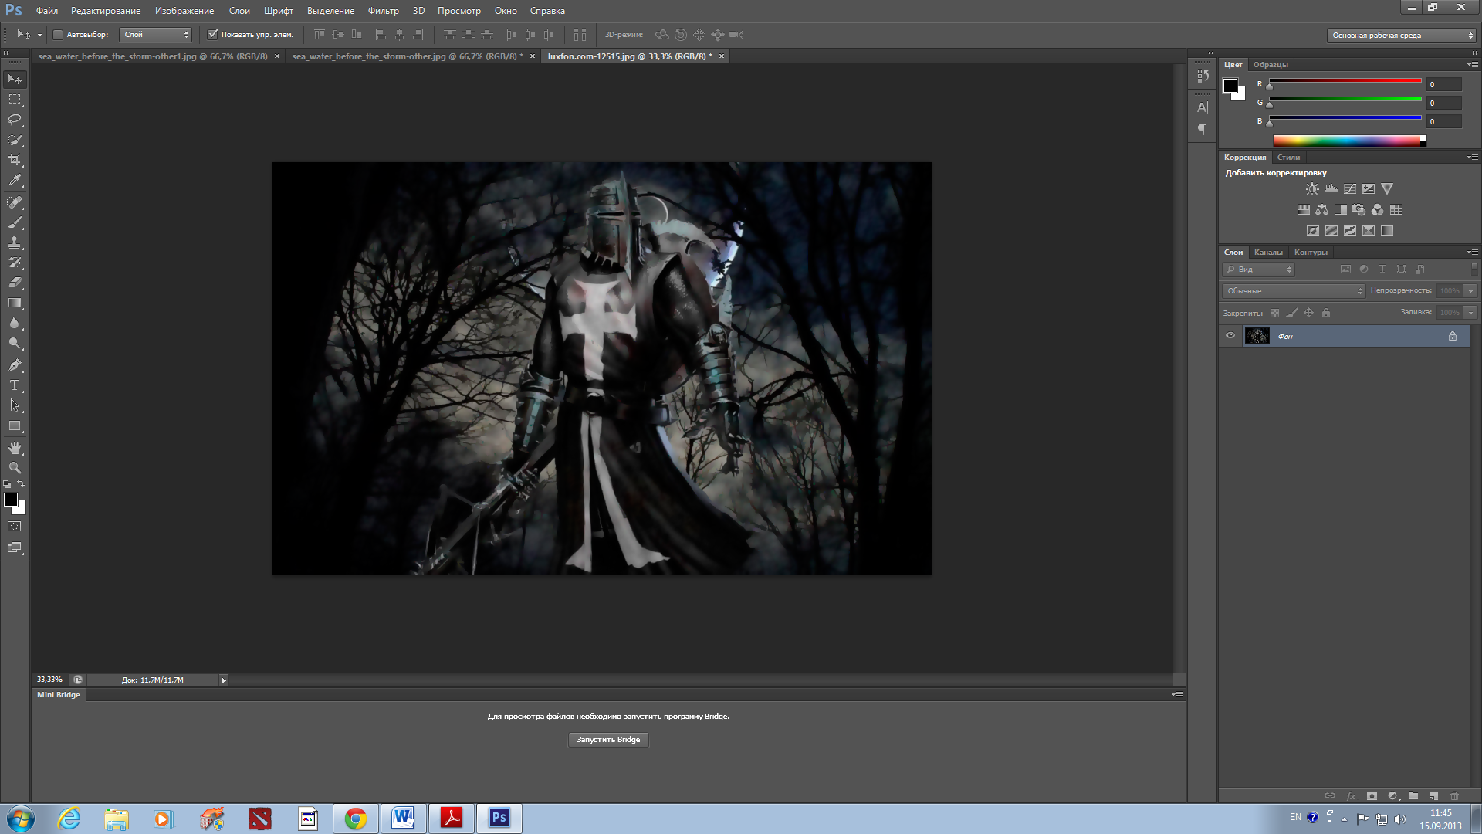1482x834 pixels.
Task: Create a new layer
Action: 1434,796
